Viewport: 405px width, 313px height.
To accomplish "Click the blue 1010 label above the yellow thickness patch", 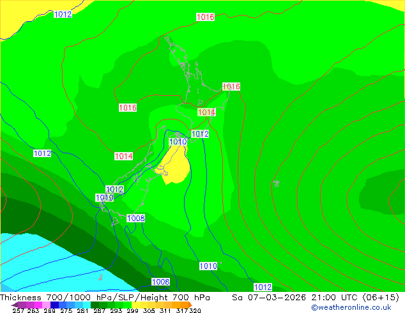I will 178,142.
